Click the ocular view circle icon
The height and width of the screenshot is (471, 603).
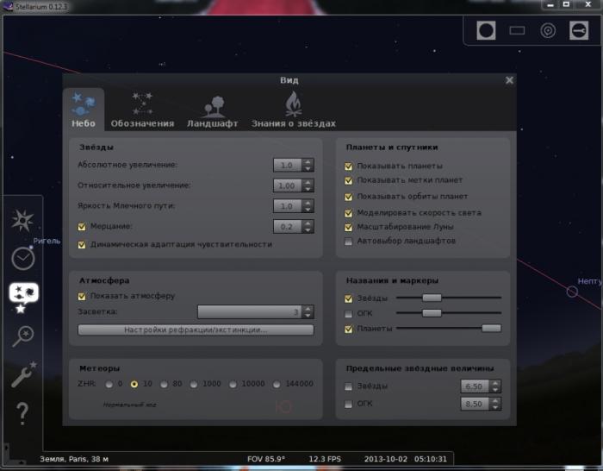tap(486, 30)
